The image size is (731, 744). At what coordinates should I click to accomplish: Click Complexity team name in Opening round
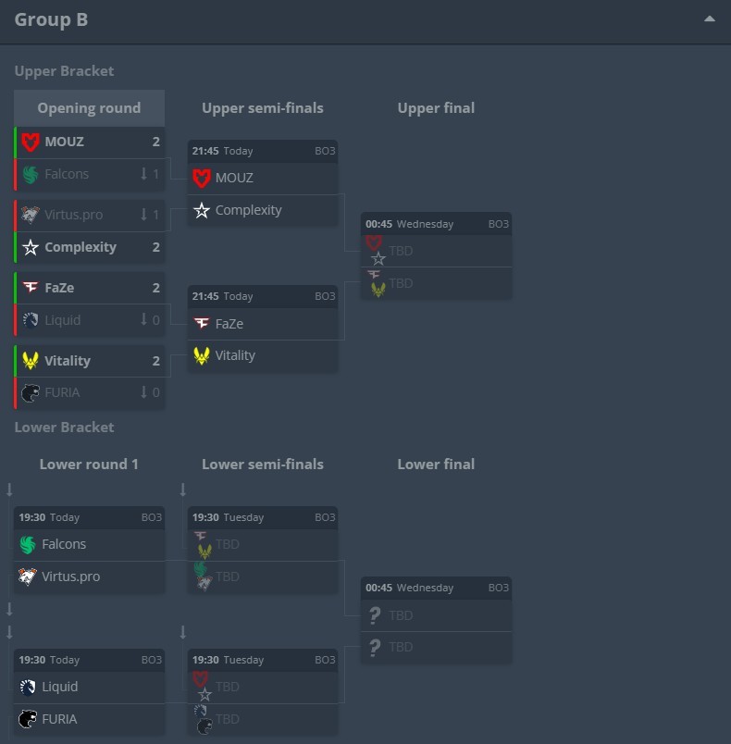coord(81,247)
